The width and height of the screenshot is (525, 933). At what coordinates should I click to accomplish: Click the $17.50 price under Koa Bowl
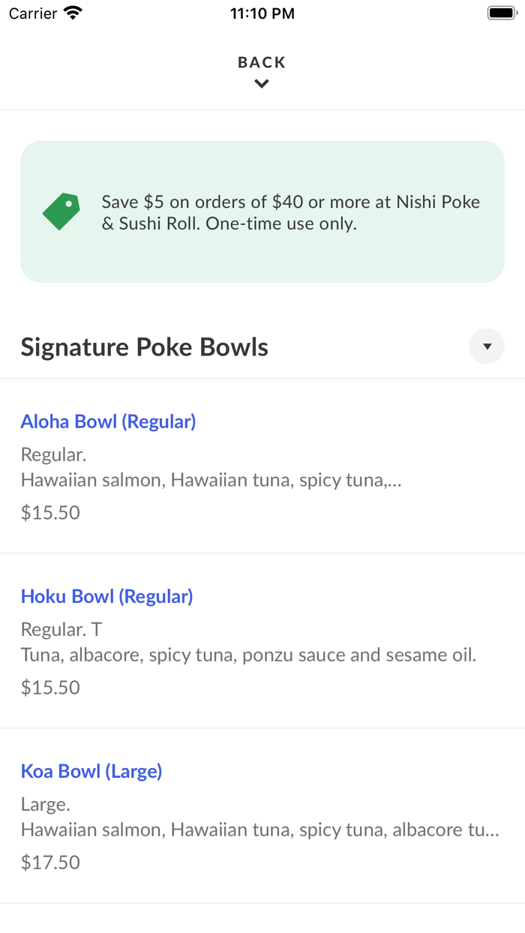click(x=49, y=862)
